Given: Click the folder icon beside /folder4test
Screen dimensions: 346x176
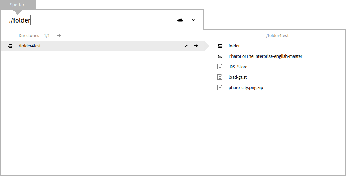Looking at the screenshot, I should pos(10,46).
